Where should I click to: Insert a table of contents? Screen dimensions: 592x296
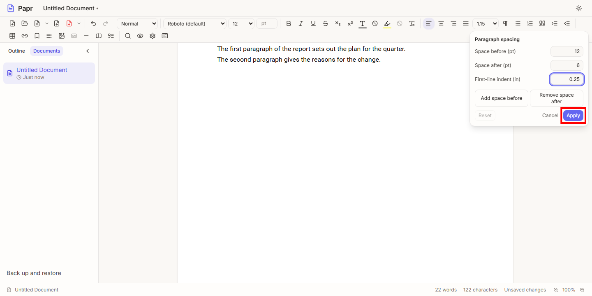click(x=49, y=36)
